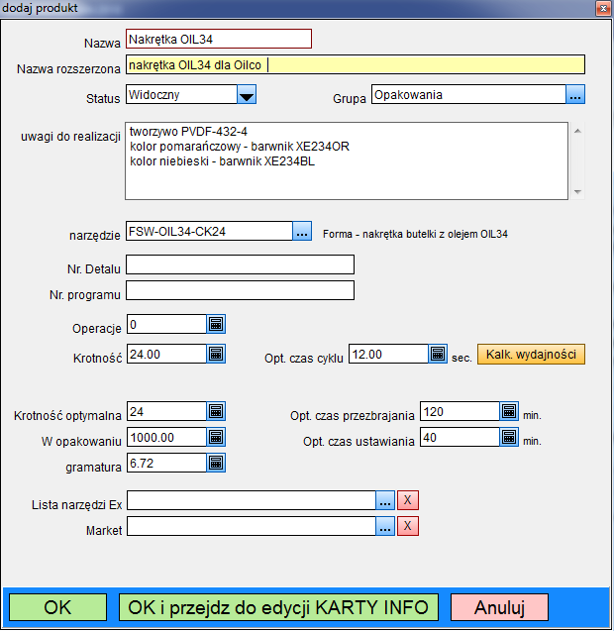Click text Forma - nakrętka butelki z olejem OIL34
Image resolution: width=614 pixels, height=631 pixels.
click(415, 234)
